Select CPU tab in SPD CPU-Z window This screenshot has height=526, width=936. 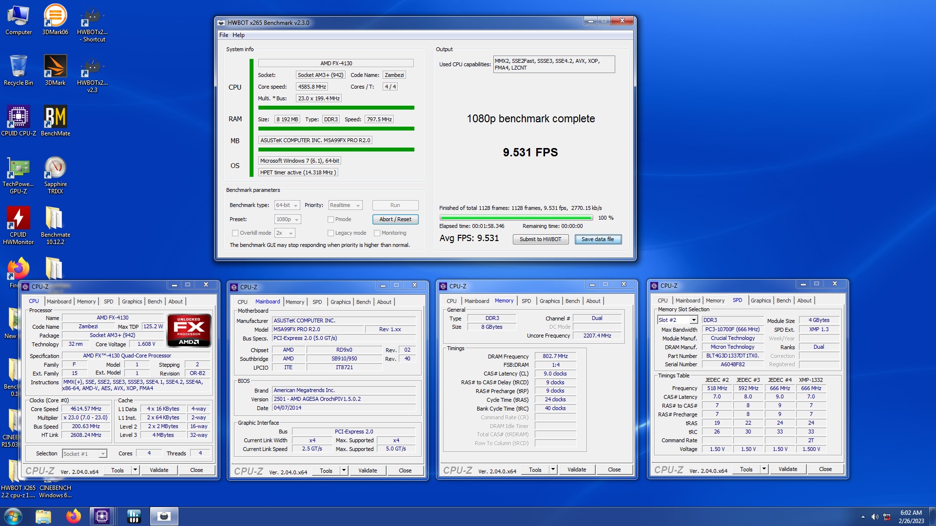coord(663,301)
